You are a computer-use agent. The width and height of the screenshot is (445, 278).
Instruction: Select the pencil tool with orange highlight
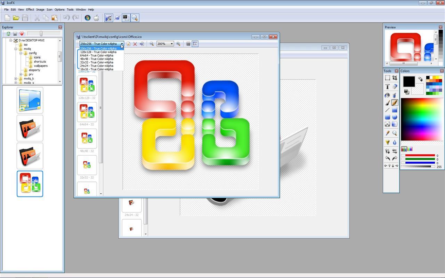[x=395, y=103]
